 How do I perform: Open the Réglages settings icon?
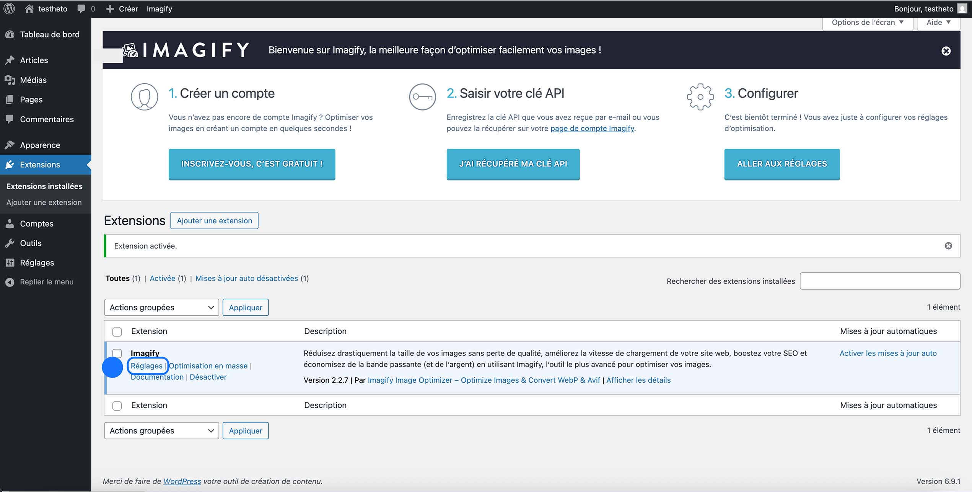pos(10,263)
